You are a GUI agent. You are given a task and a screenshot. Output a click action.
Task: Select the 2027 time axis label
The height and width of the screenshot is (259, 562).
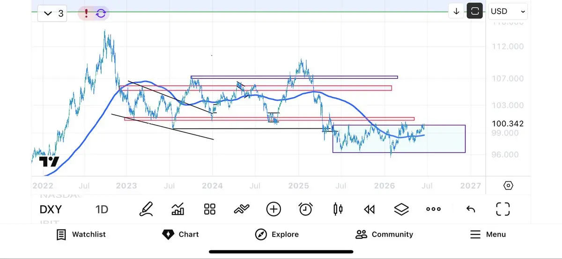(471, 186)
